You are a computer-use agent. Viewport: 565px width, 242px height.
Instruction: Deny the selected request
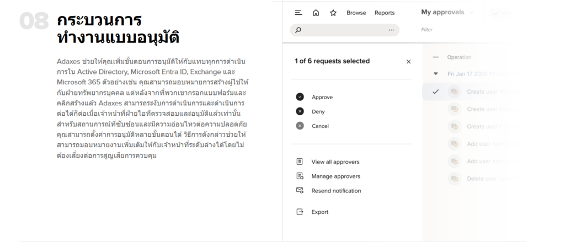318,111
